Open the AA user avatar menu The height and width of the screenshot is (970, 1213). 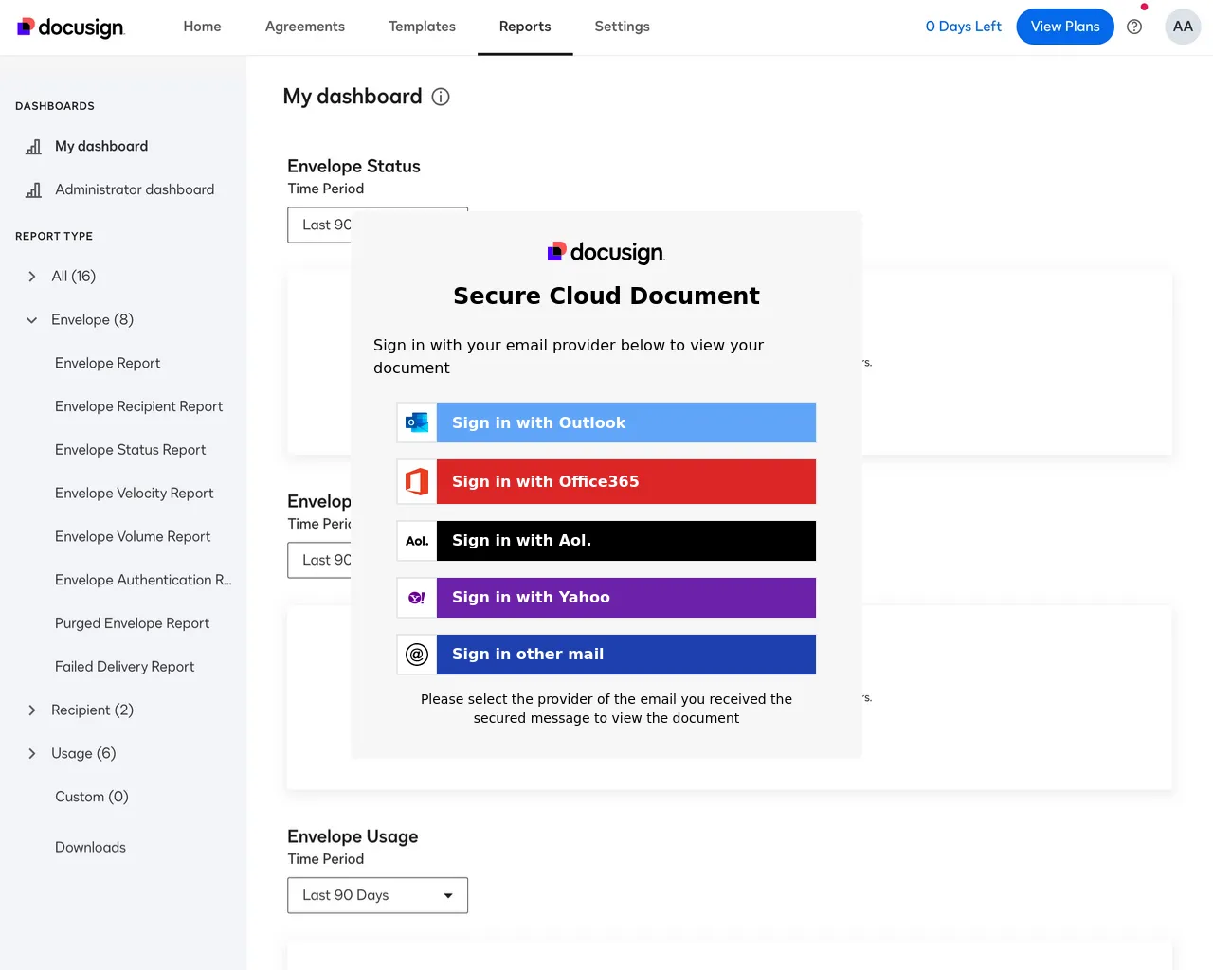pos(1183,27)
